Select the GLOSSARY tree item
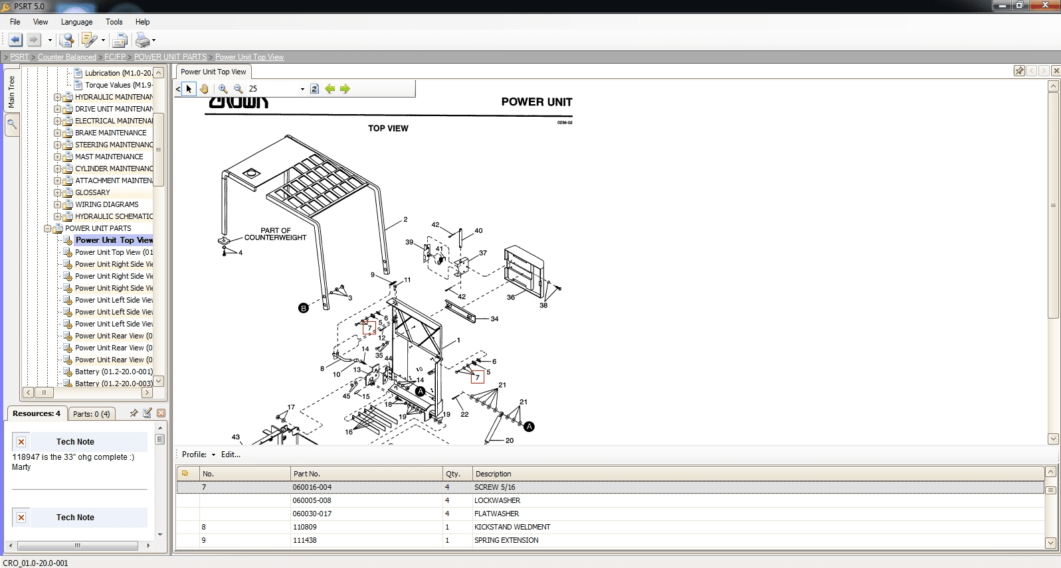 click(x=92, y=192)
